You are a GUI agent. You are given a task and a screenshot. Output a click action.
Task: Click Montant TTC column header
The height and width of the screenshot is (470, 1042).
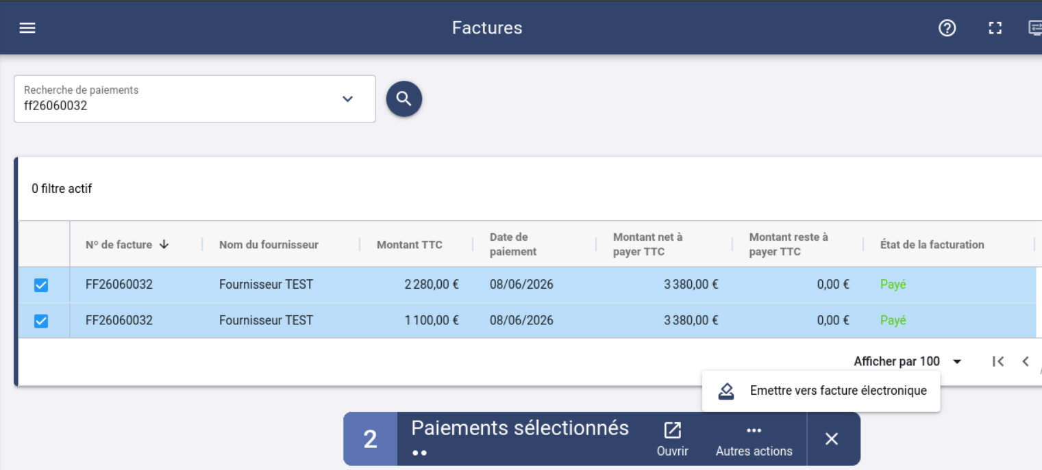point(410,244)
